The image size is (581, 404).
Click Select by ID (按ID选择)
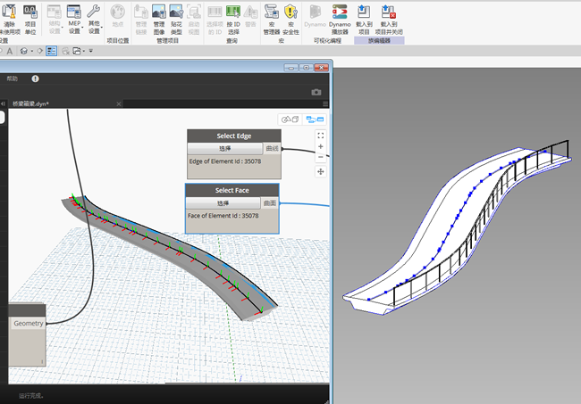[x=233, y=20]
